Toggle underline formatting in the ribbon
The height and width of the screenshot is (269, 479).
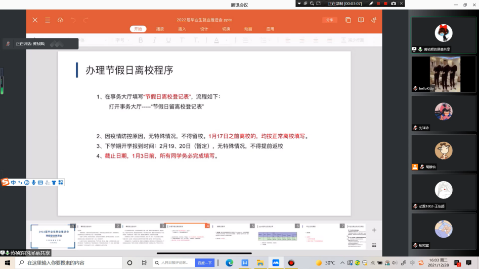168,40
